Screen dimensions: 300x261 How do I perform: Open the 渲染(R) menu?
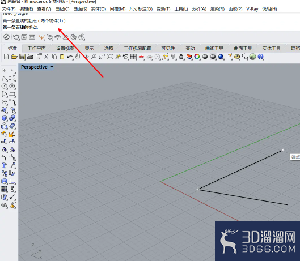[x=217, y=9]
